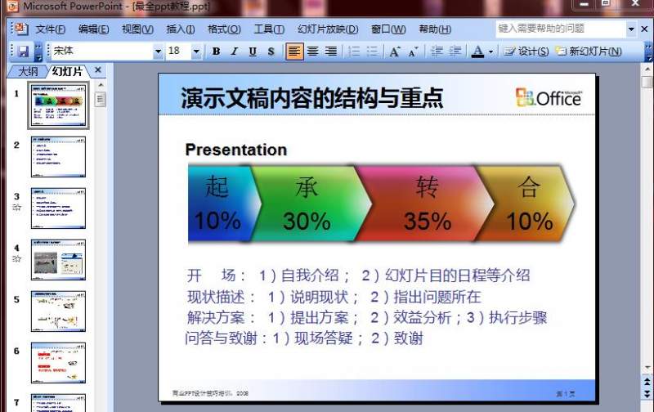Screen dimensions: 654x412
Task: Click the 设计(S) Design button
Action: [526, 51]
